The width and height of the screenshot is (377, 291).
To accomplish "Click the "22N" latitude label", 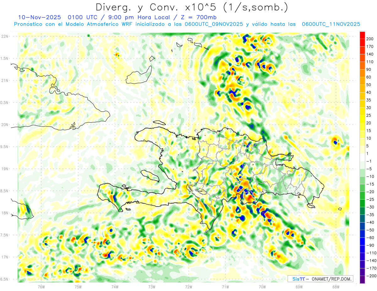I will [5, 36].
